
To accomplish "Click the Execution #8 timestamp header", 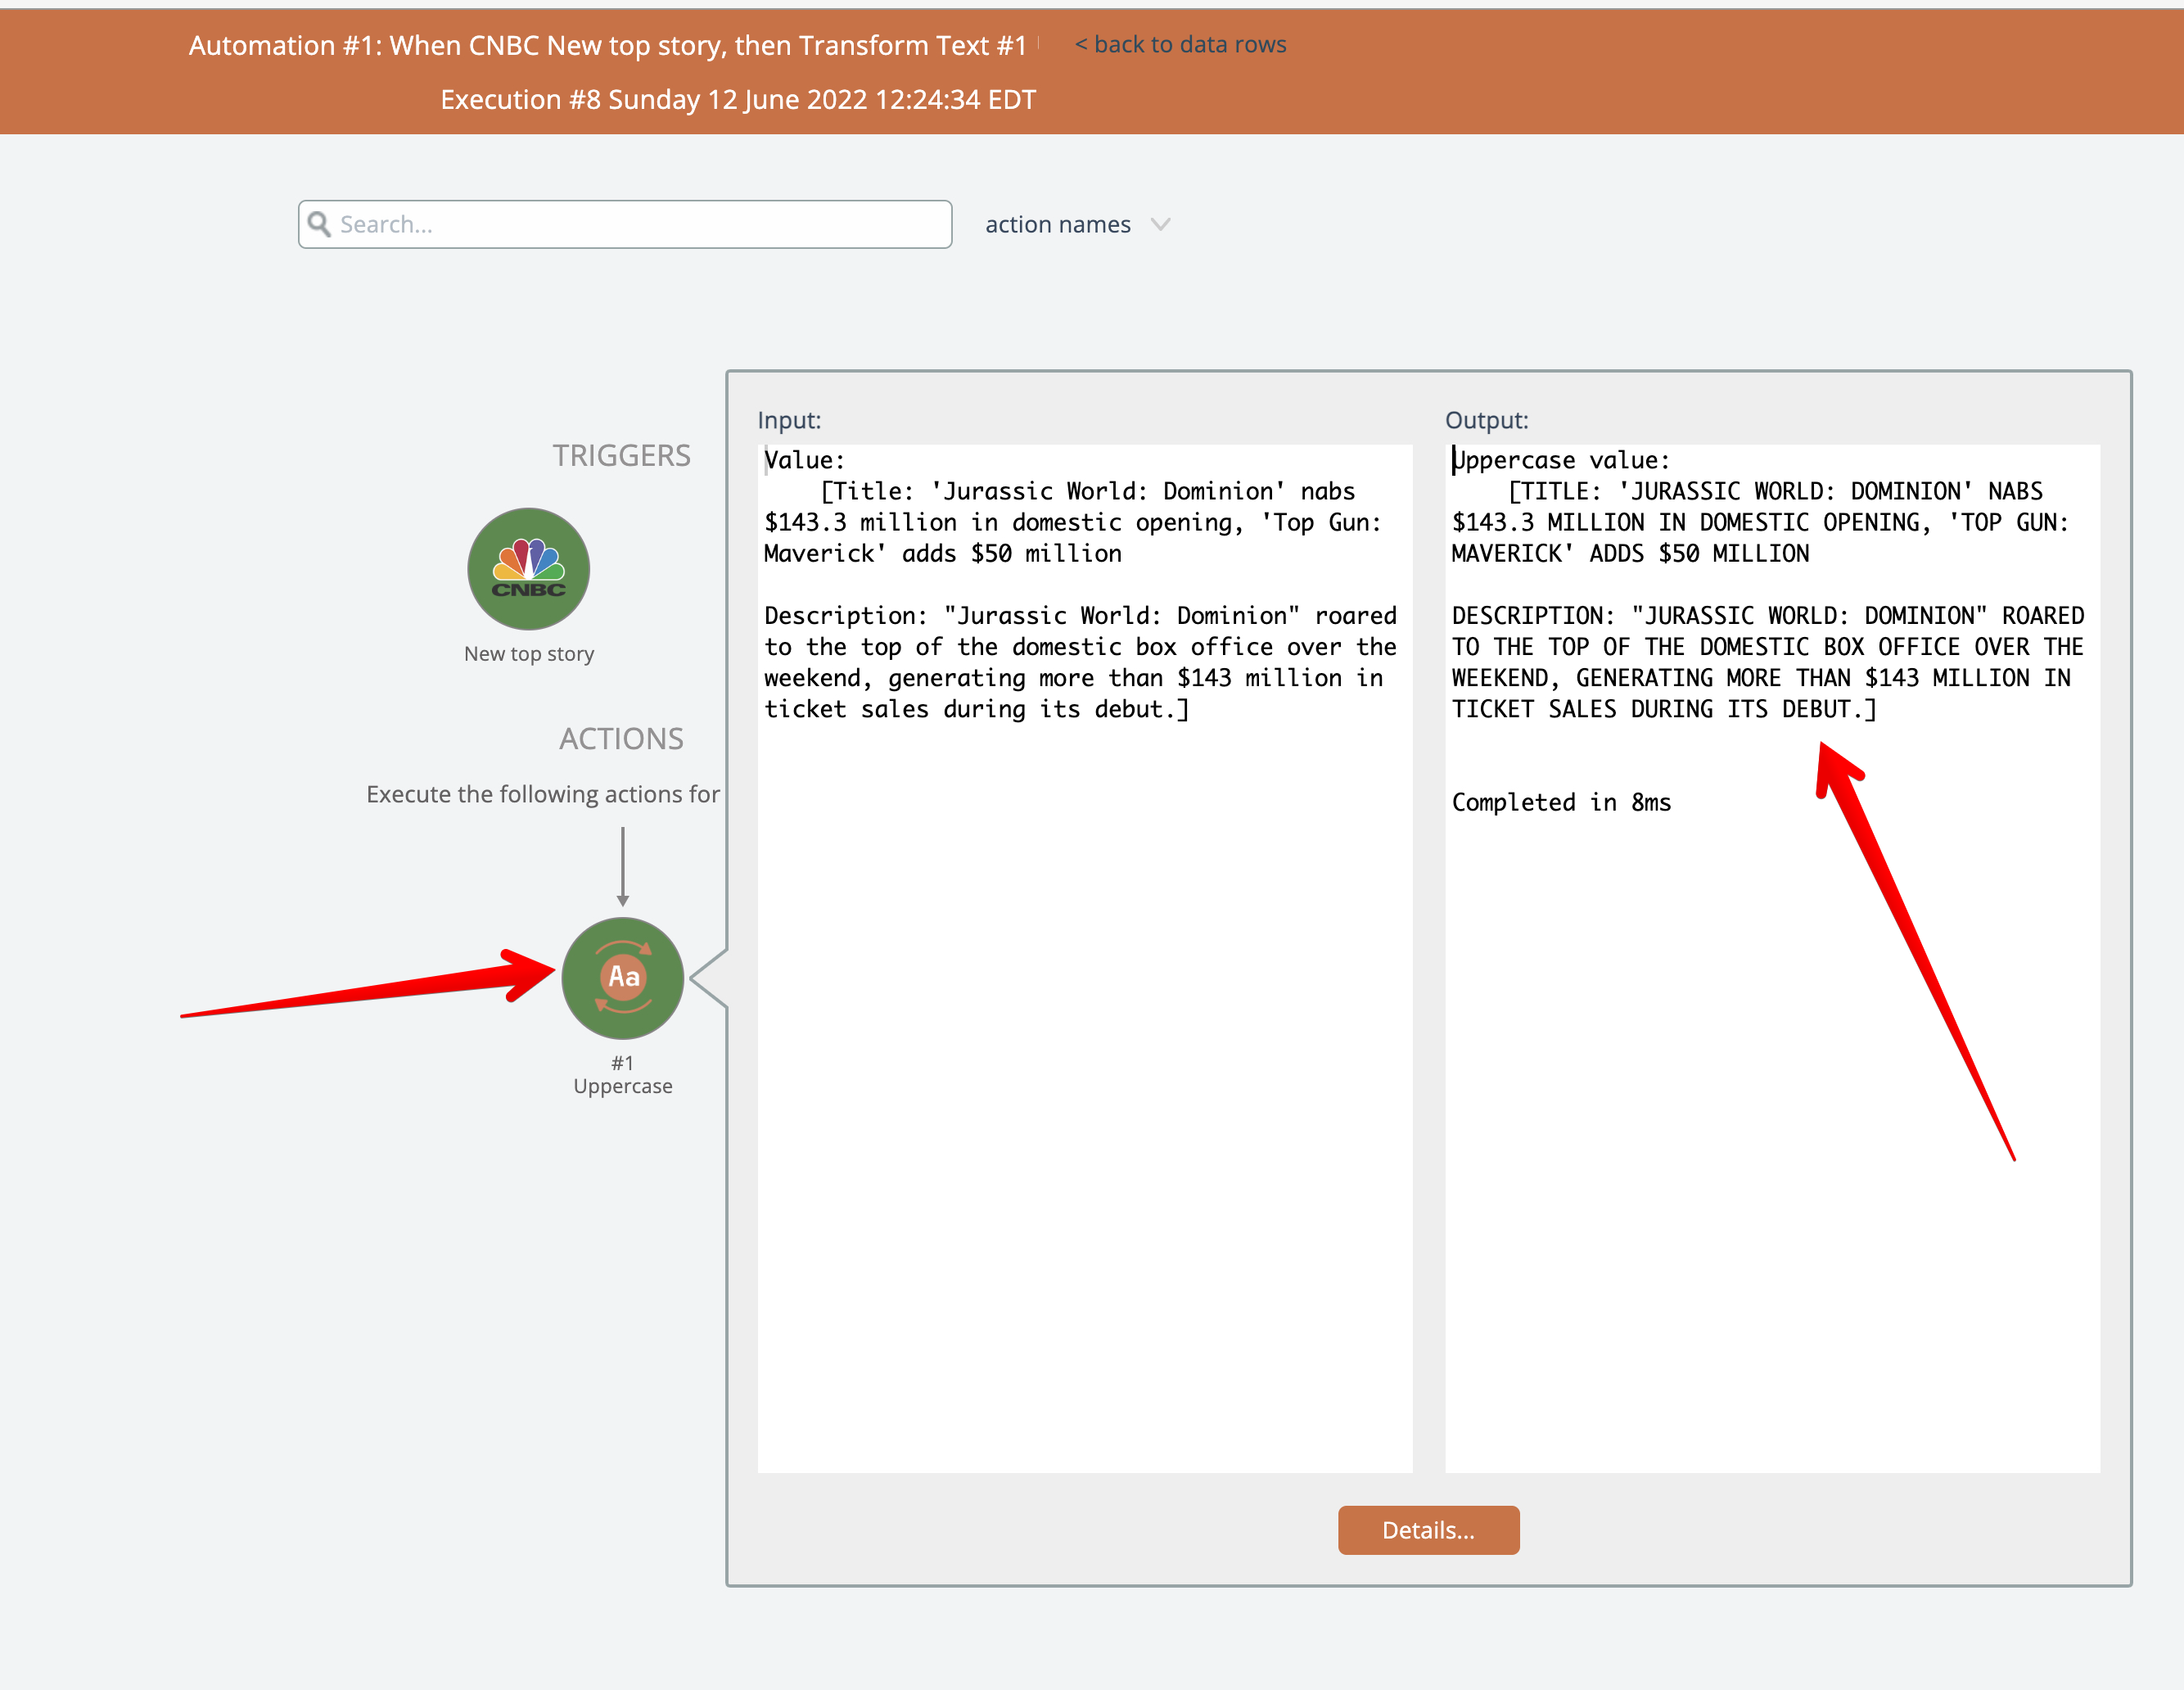I will click(x=737, y=100).
